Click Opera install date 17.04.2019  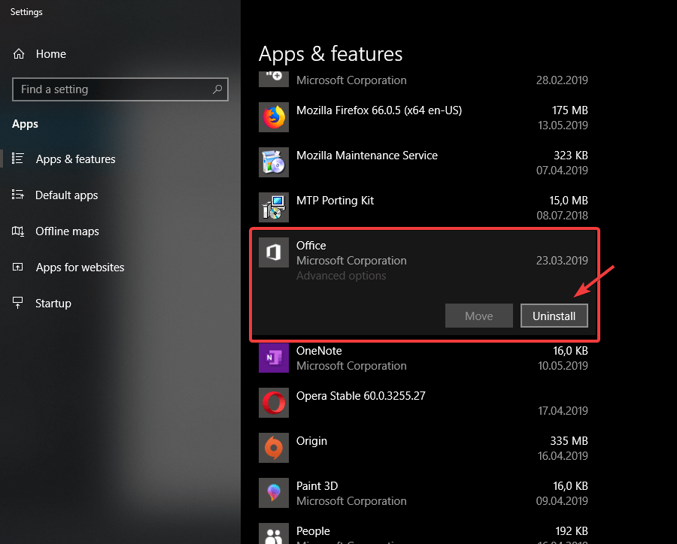[563, 411]
